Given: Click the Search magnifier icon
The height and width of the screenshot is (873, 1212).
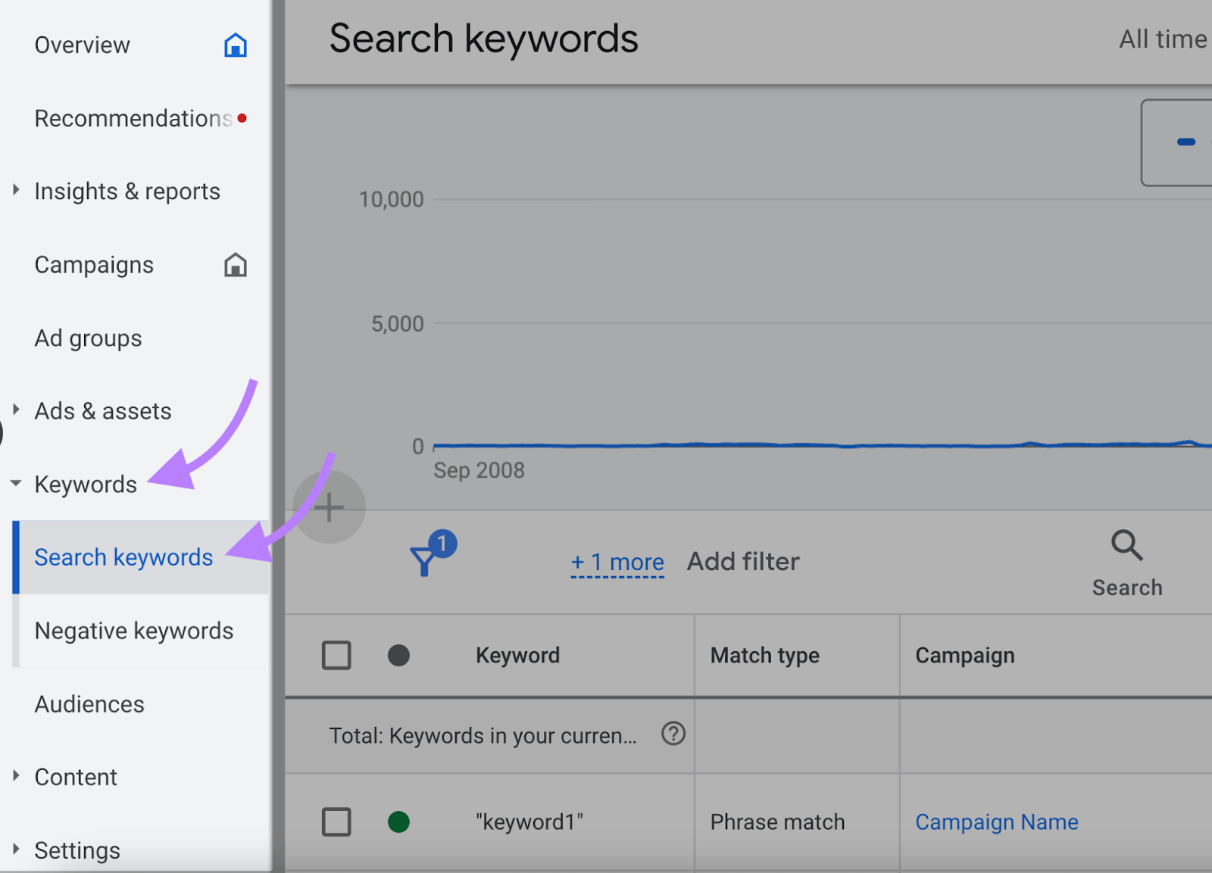Looking at the screenshot, I should point(1126,545).
